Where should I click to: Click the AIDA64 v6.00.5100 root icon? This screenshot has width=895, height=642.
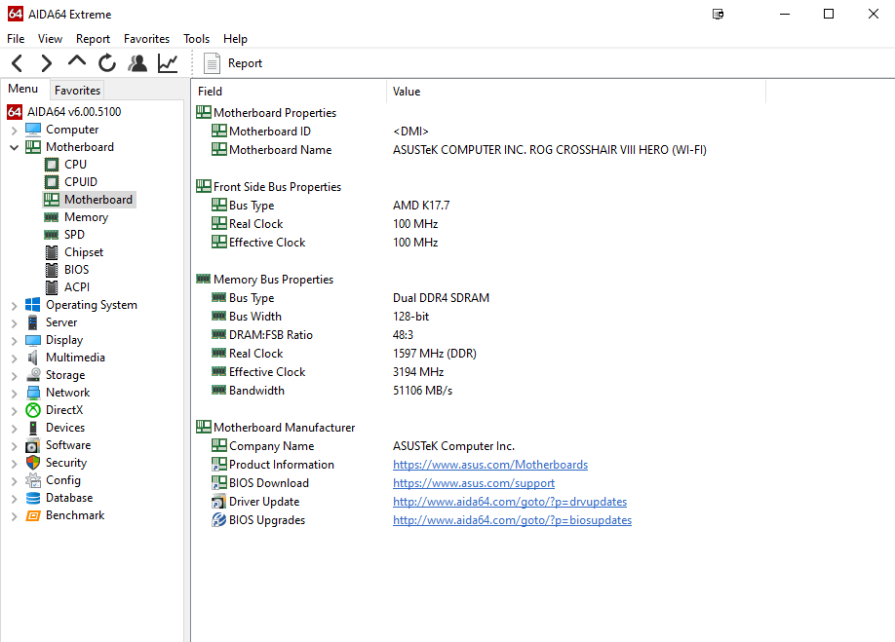tap(15, 112)
